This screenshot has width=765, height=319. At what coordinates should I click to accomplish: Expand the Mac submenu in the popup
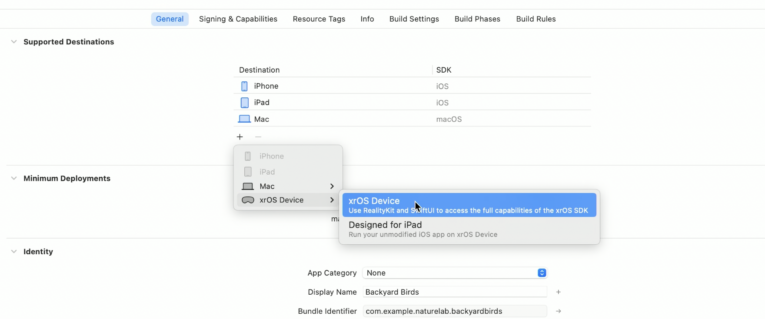pos(288,186)
